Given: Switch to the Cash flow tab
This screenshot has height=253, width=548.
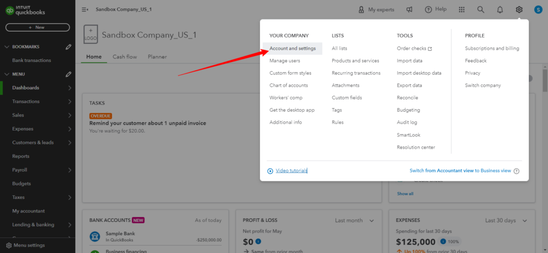Looking at the screenshot, I should (x=125, y=57).
